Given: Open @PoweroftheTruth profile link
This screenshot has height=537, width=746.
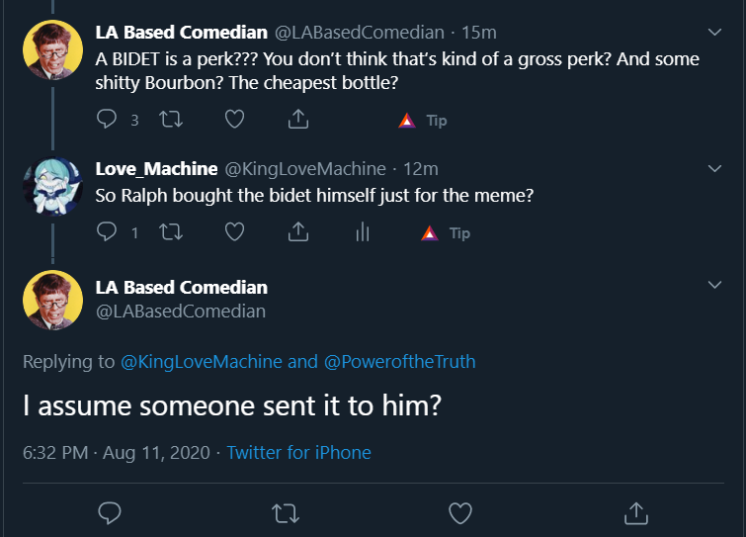Looking at the screenshot, I should coord(399,362).
